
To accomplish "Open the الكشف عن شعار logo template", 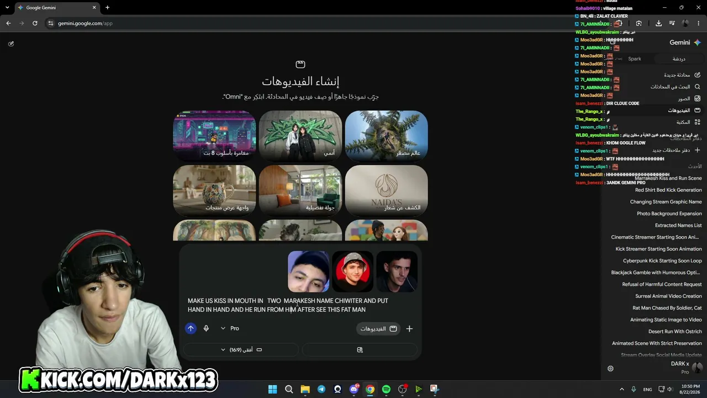I will (x=386, y=190).
